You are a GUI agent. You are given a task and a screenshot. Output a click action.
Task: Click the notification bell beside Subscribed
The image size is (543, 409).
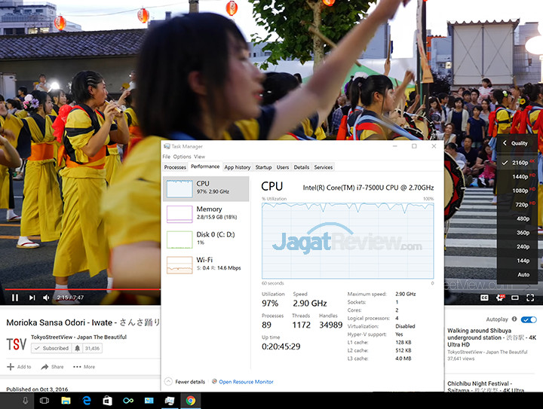[x=77, y=348]
